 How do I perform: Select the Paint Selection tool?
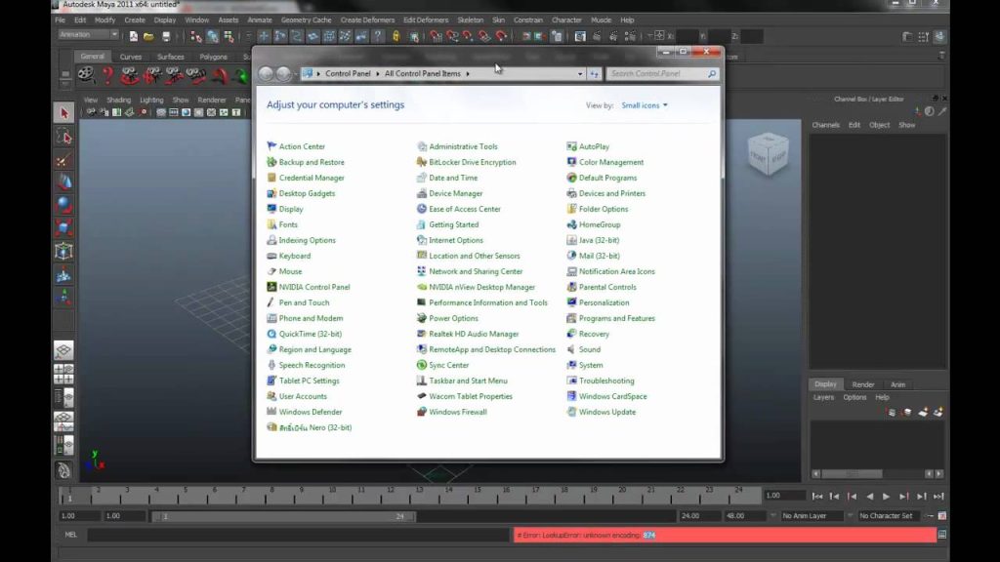(63, 161)
